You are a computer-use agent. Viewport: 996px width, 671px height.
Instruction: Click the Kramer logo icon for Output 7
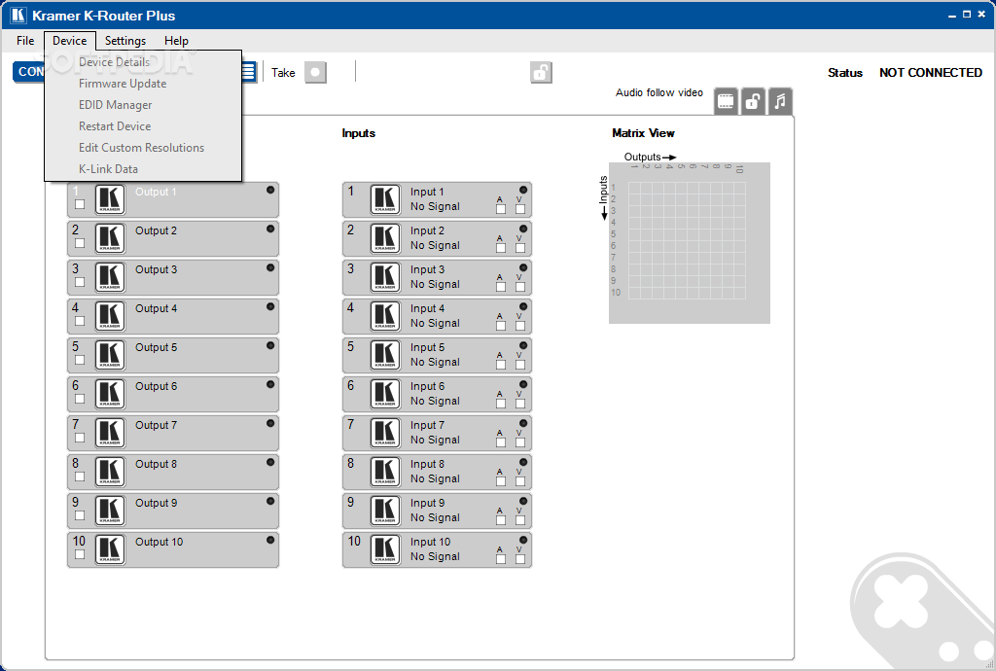(110, 433)
